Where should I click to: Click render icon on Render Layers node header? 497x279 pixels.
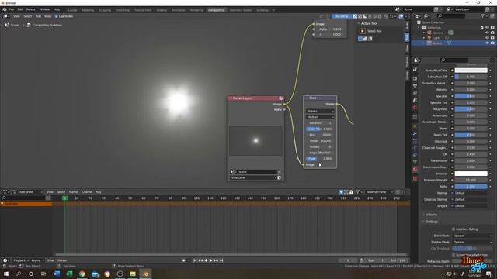280,98
